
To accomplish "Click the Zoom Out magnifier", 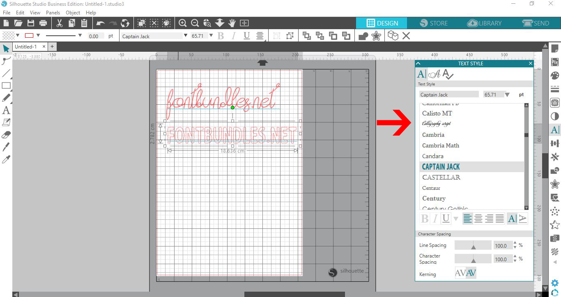I will pyautogui.click(x=195, y=23).
